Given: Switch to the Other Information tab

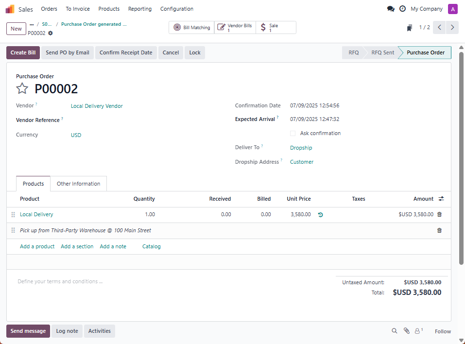Looking at the screenshot, I should click(78, 184).
